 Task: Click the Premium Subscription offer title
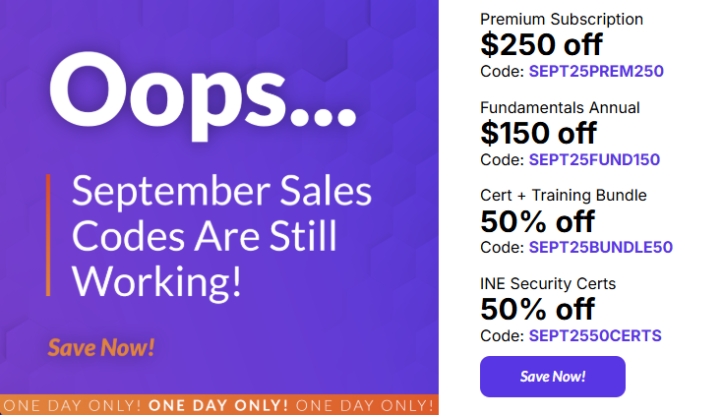[x=561, y=19]
